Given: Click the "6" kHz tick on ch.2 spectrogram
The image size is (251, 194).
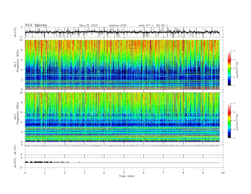Looking at the screenshot, I should coord(22,112).
